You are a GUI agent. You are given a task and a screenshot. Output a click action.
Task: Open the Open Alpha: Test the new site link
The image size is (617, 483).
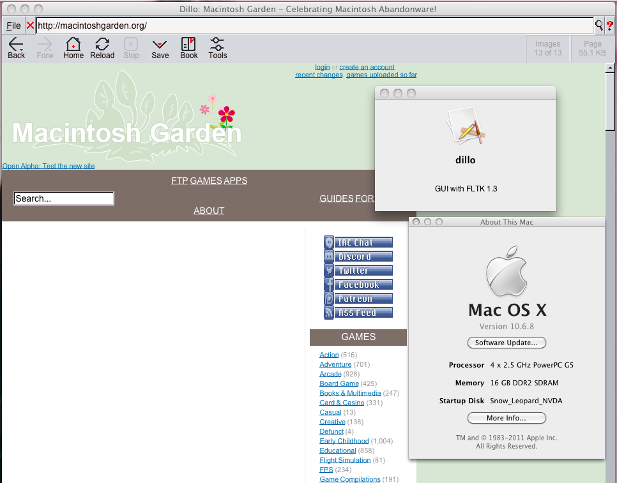point(49,166)
